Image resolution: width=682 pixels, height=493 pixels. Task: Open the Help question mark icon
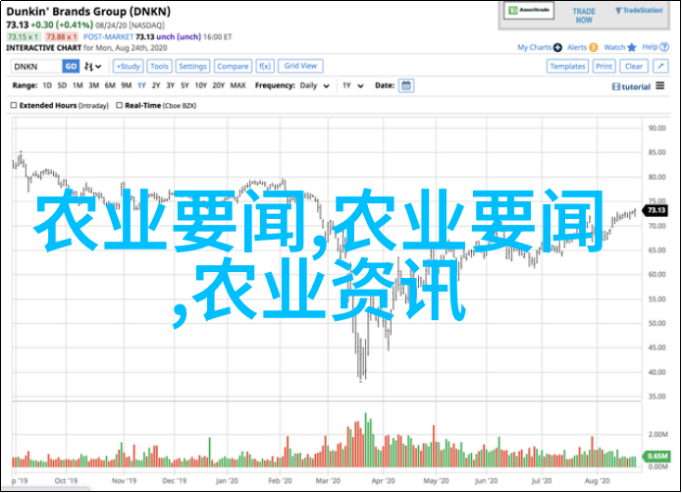[x=664, y=47]
